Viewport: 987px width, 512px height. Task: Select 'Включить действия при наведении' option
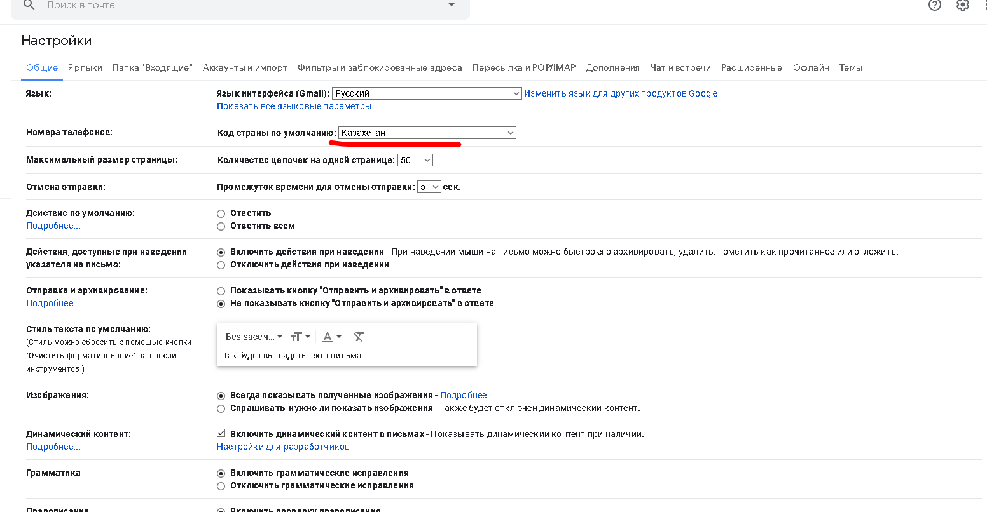tap(221, 252)
